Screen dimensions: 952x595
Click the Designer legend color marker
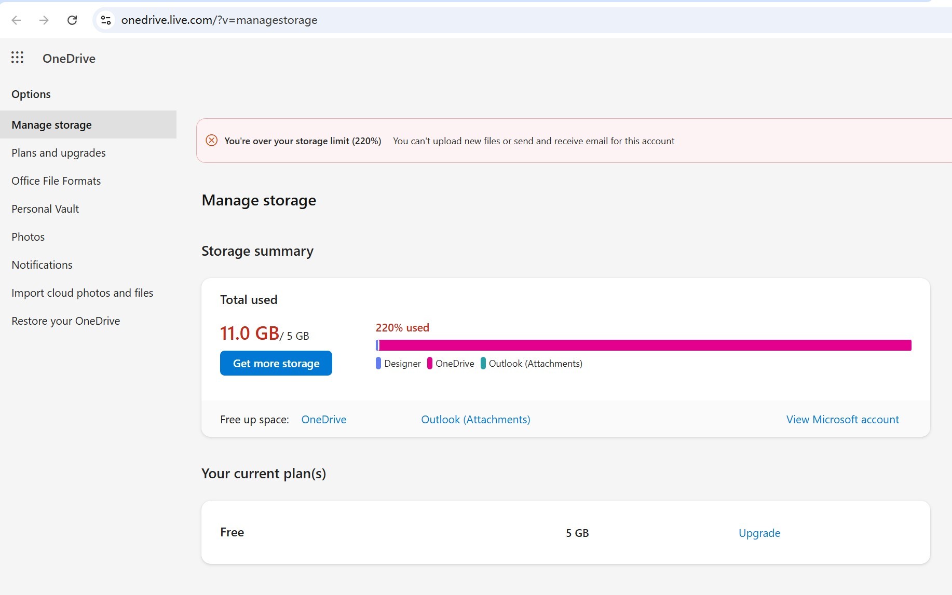[x=378, y=363]
